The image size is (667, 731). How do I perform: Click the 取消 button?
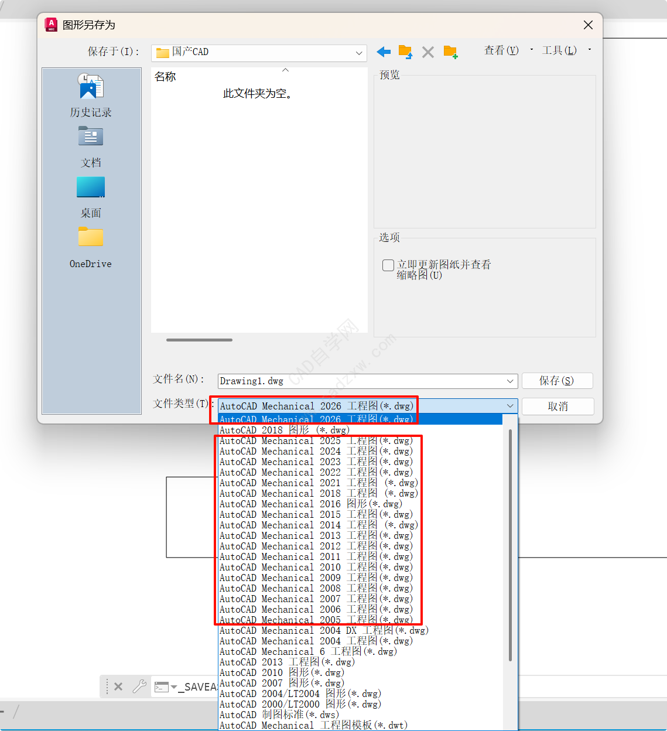click(557, 407)
